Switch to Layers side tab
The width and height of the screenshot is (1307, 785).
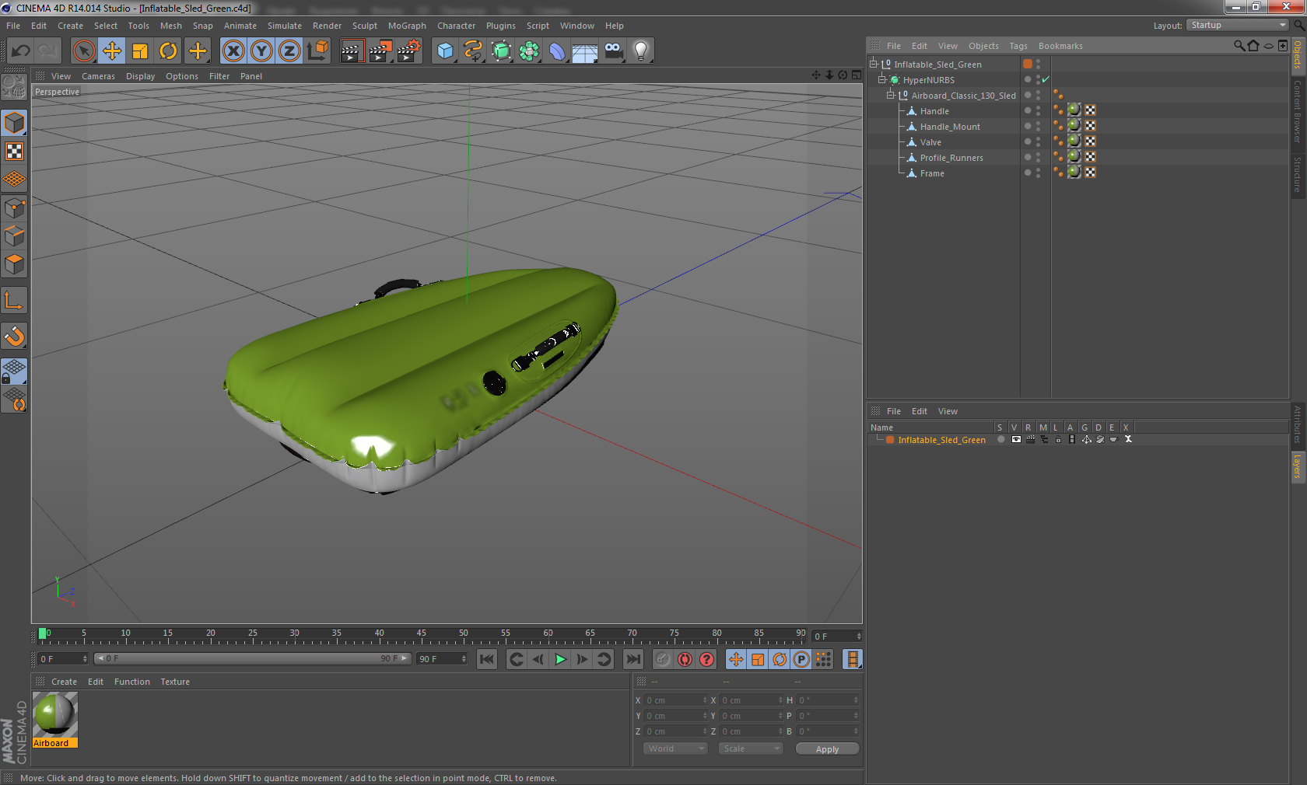coord(1298,467)
